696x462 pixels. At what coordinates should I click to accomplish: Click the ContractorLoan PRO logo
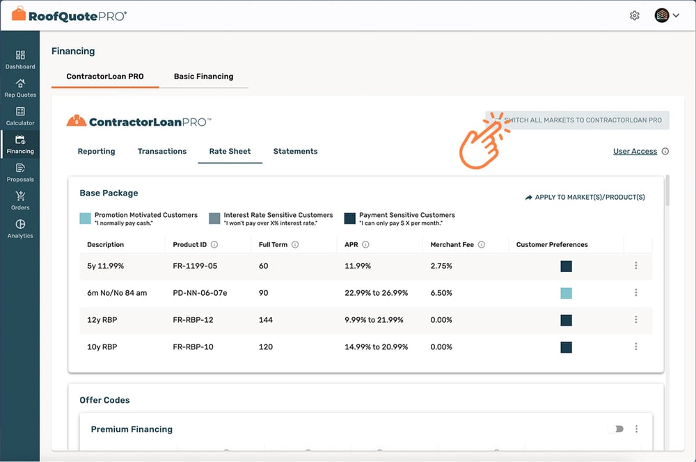point(139,121)
